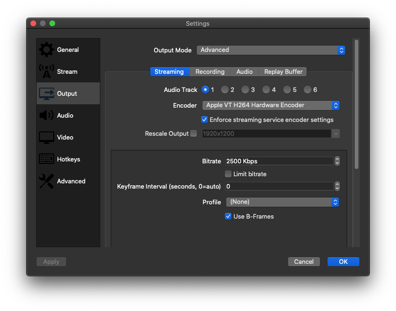Uncheck Enforce streaming service encoder settings
The width and height of the screenshot is (396, 311).
[x=204, y=120]
